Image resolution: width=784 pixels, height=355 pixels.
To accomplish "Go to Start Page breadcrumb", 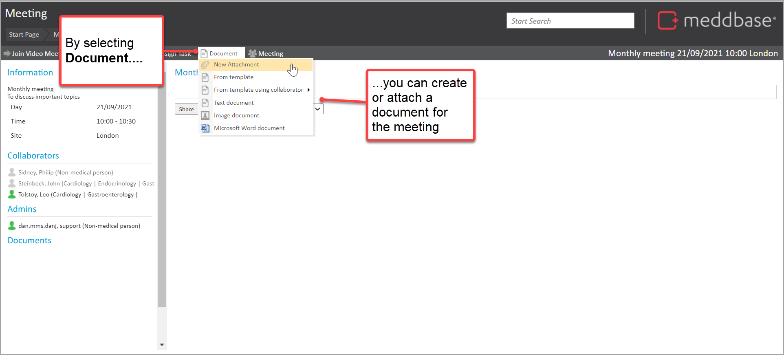I will click(24, 35).
